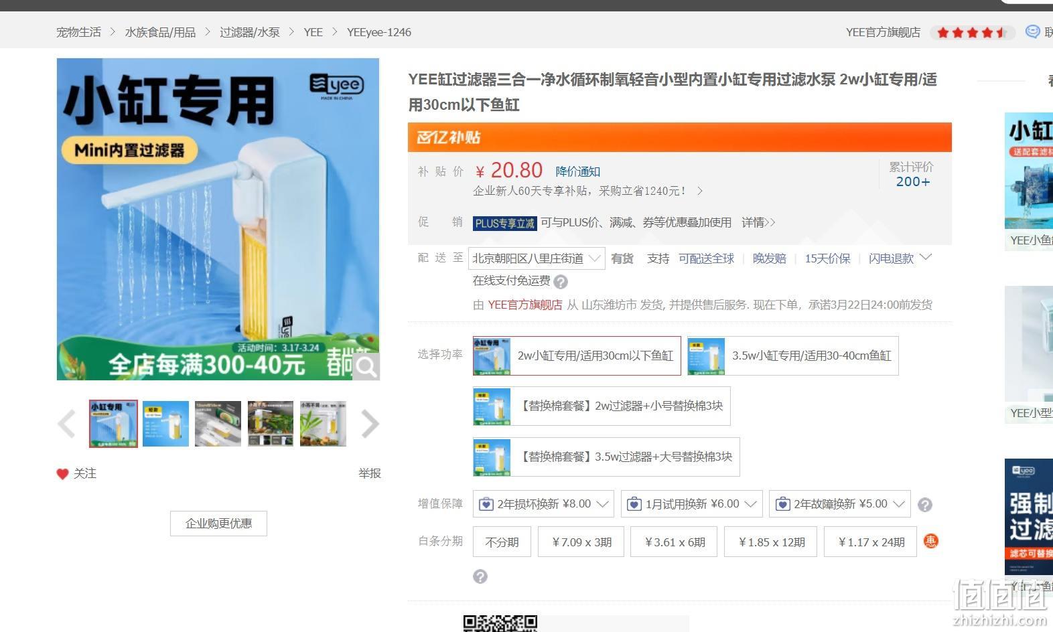Choose ¥7.09 x 3期 installment
The image size is (1053, 632).
click(581, 542)
